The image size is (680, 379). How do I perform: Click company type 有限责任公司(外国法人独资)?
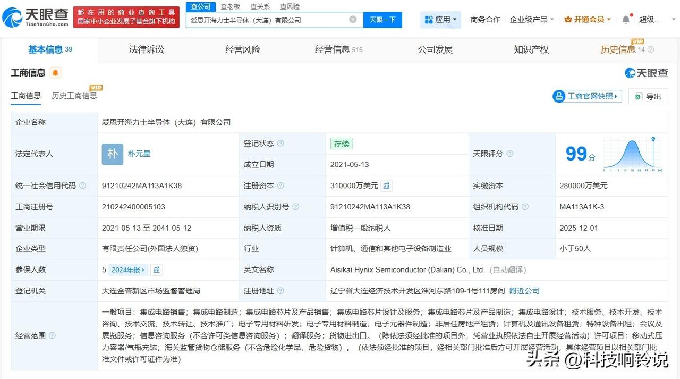(x=150, y=248)
